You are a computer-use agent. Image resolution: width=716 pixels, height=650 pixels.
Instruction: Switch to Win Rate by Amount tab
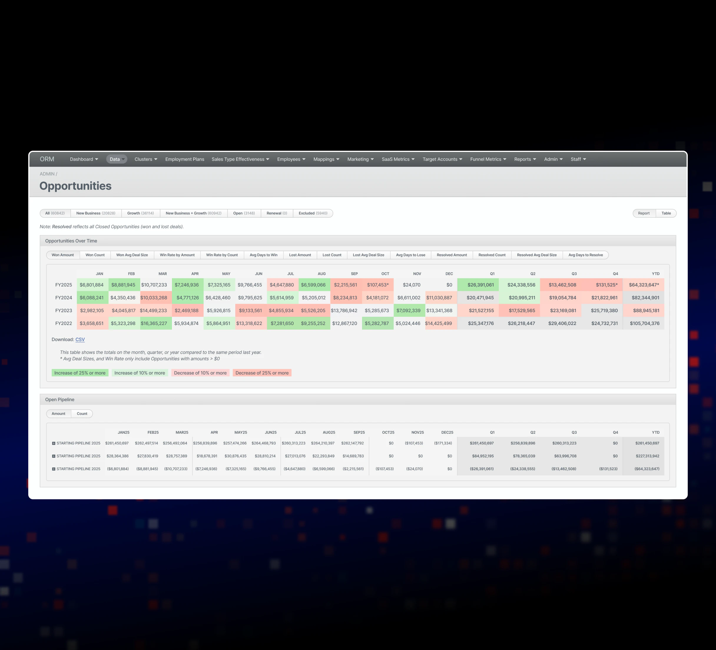point(177,255)
